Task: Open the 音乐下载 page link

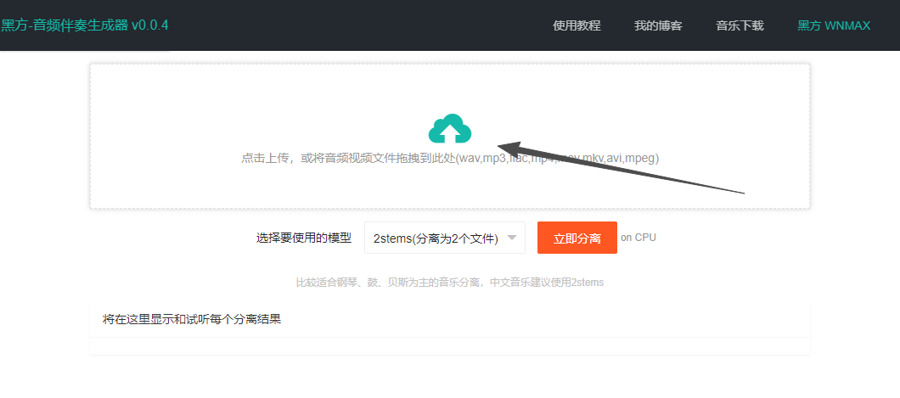Action: (x=740, y=25)
